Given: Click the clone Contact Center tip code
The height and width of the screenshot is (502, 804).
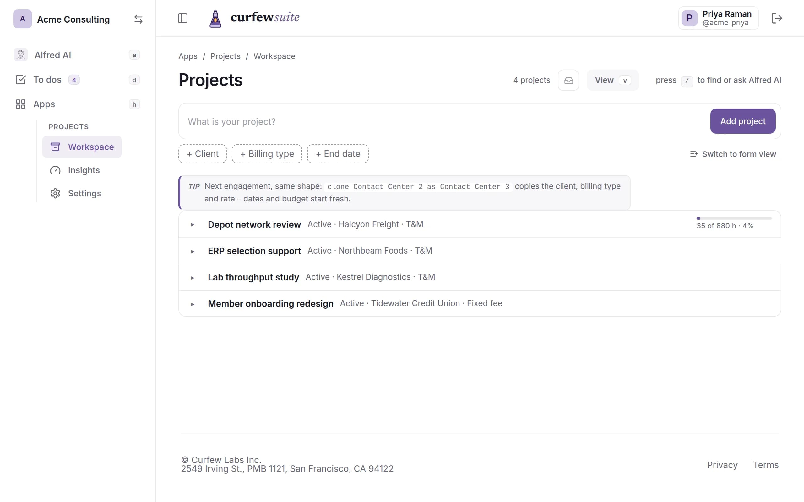Looking at the screenshot, I should (x=418, y=187).
